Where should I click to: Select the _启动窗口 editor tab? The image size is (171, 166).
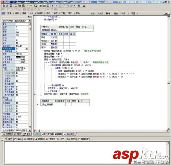(70, 134)
